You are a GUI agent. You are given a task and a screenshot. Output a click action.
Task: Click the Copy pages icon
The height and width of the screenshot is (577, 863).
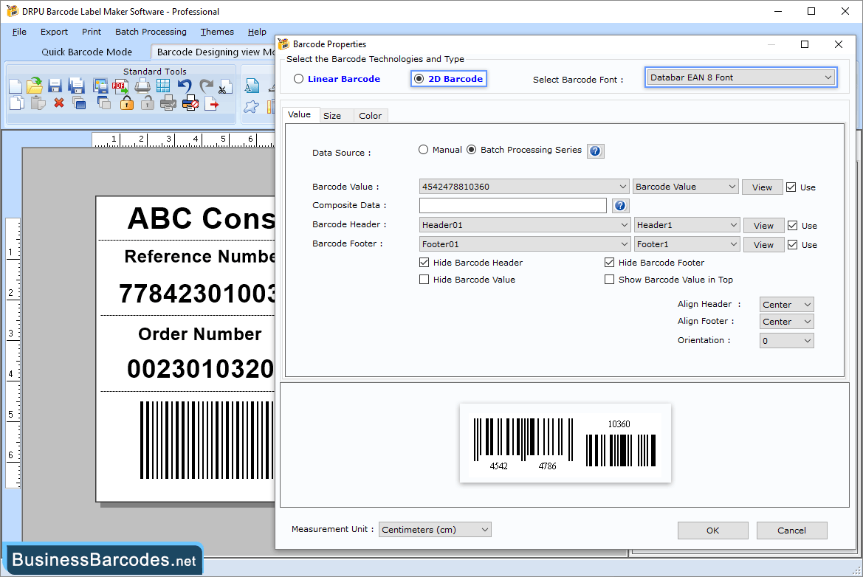[16, 103]
